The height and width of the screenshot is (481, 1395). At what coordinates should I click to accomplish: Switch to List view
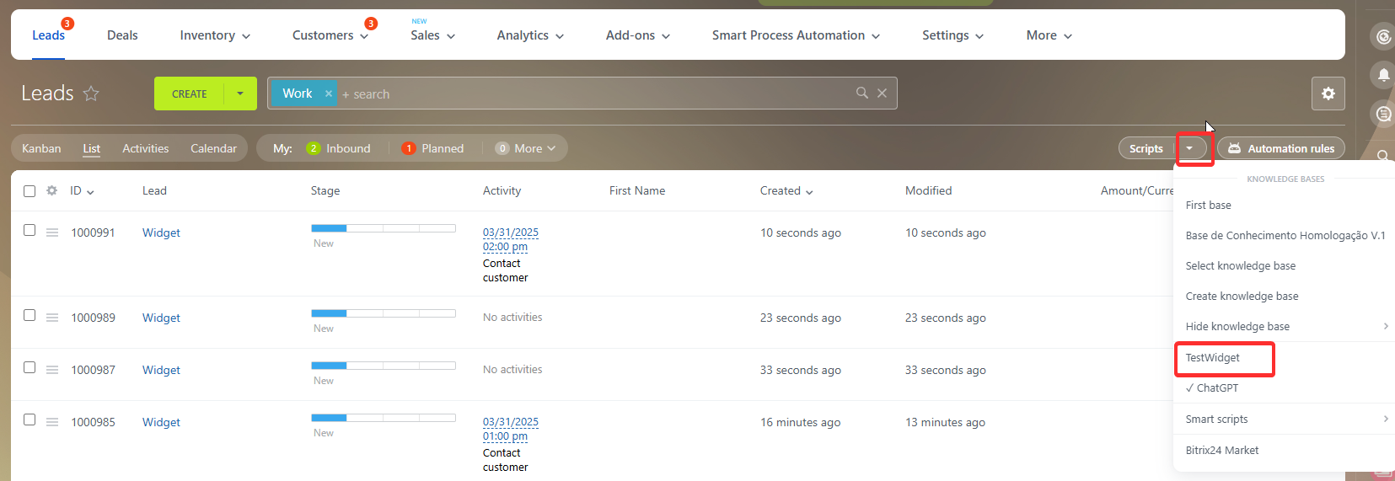91,148
